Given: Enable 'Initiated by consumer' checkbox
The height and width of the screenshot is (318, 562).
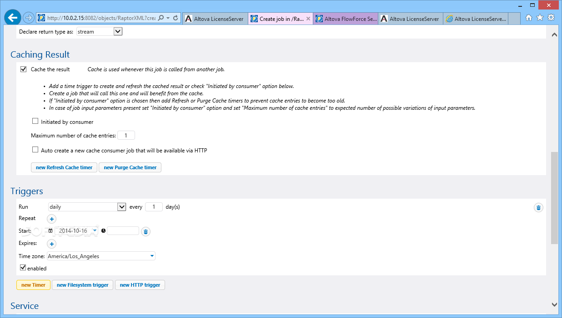Looking at the screenshot, I should (x=35, y=121).
